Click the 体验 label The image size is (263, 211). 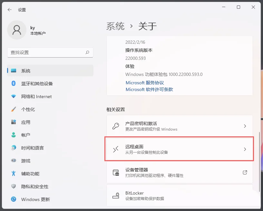pyautogui.click(x=130, y=66)
